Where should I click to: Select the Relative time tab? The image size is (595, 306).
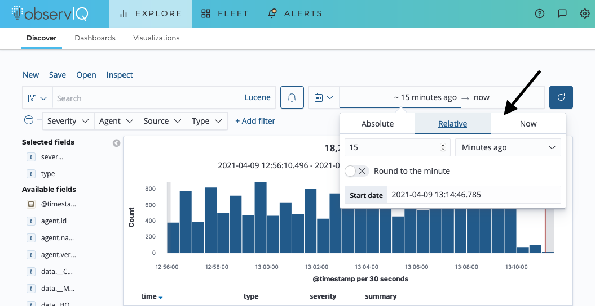coord(453,124)
